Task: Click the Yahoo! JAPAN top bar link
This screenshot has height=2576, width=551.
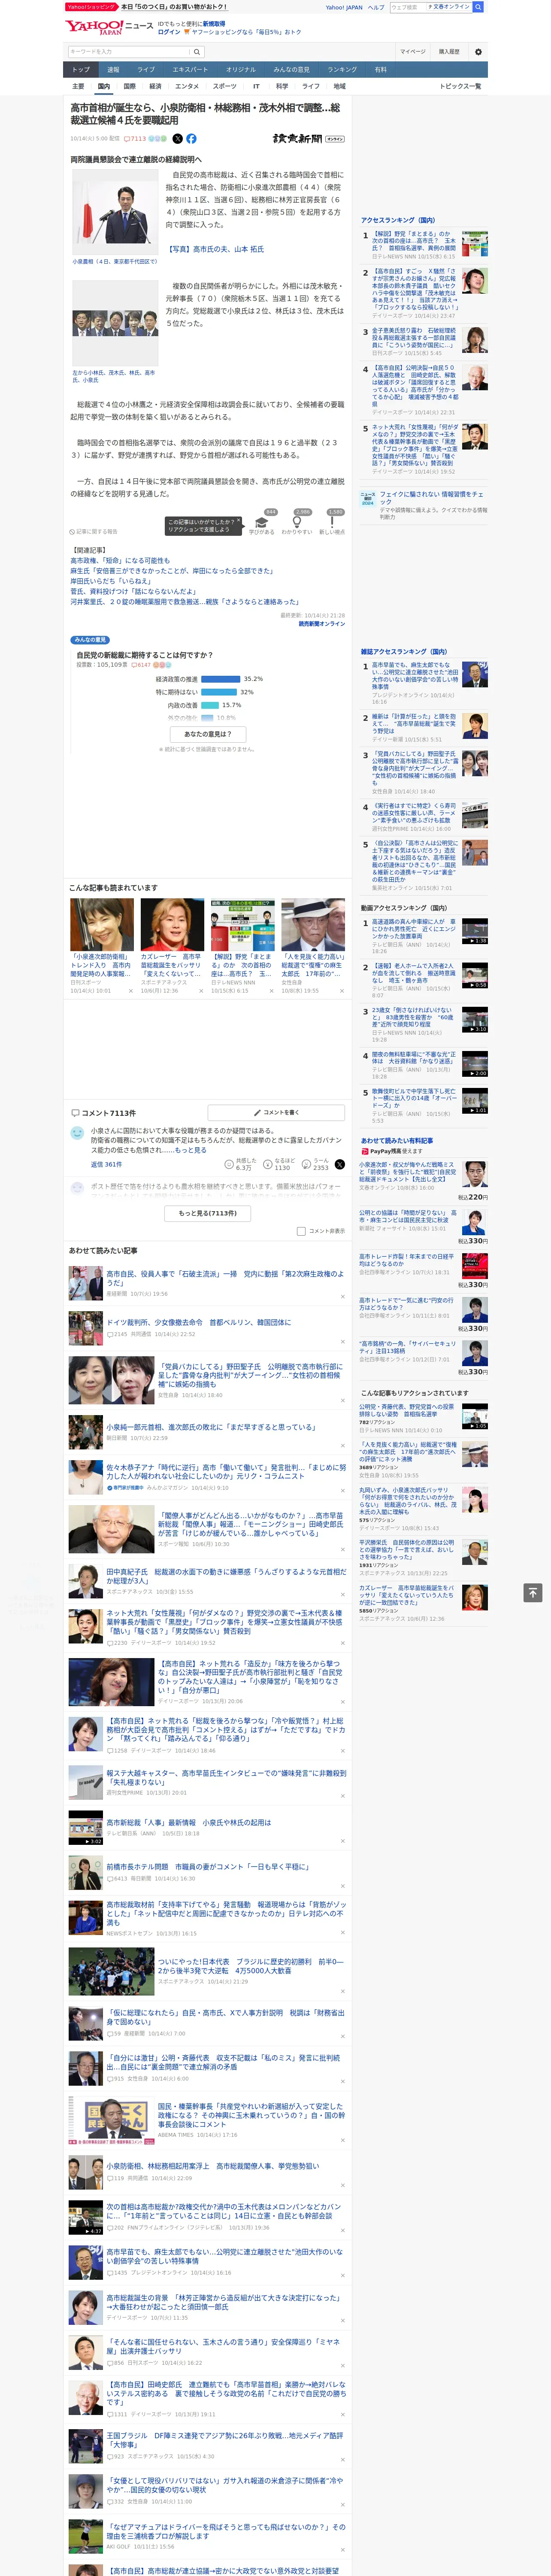Action: pyautogui.click(x=344, y=7)
